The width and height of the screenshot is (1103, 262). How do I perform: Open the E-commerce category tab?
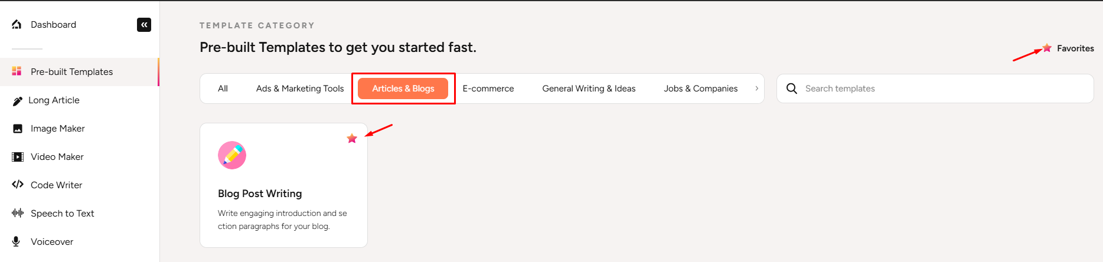tap(488, 89)
